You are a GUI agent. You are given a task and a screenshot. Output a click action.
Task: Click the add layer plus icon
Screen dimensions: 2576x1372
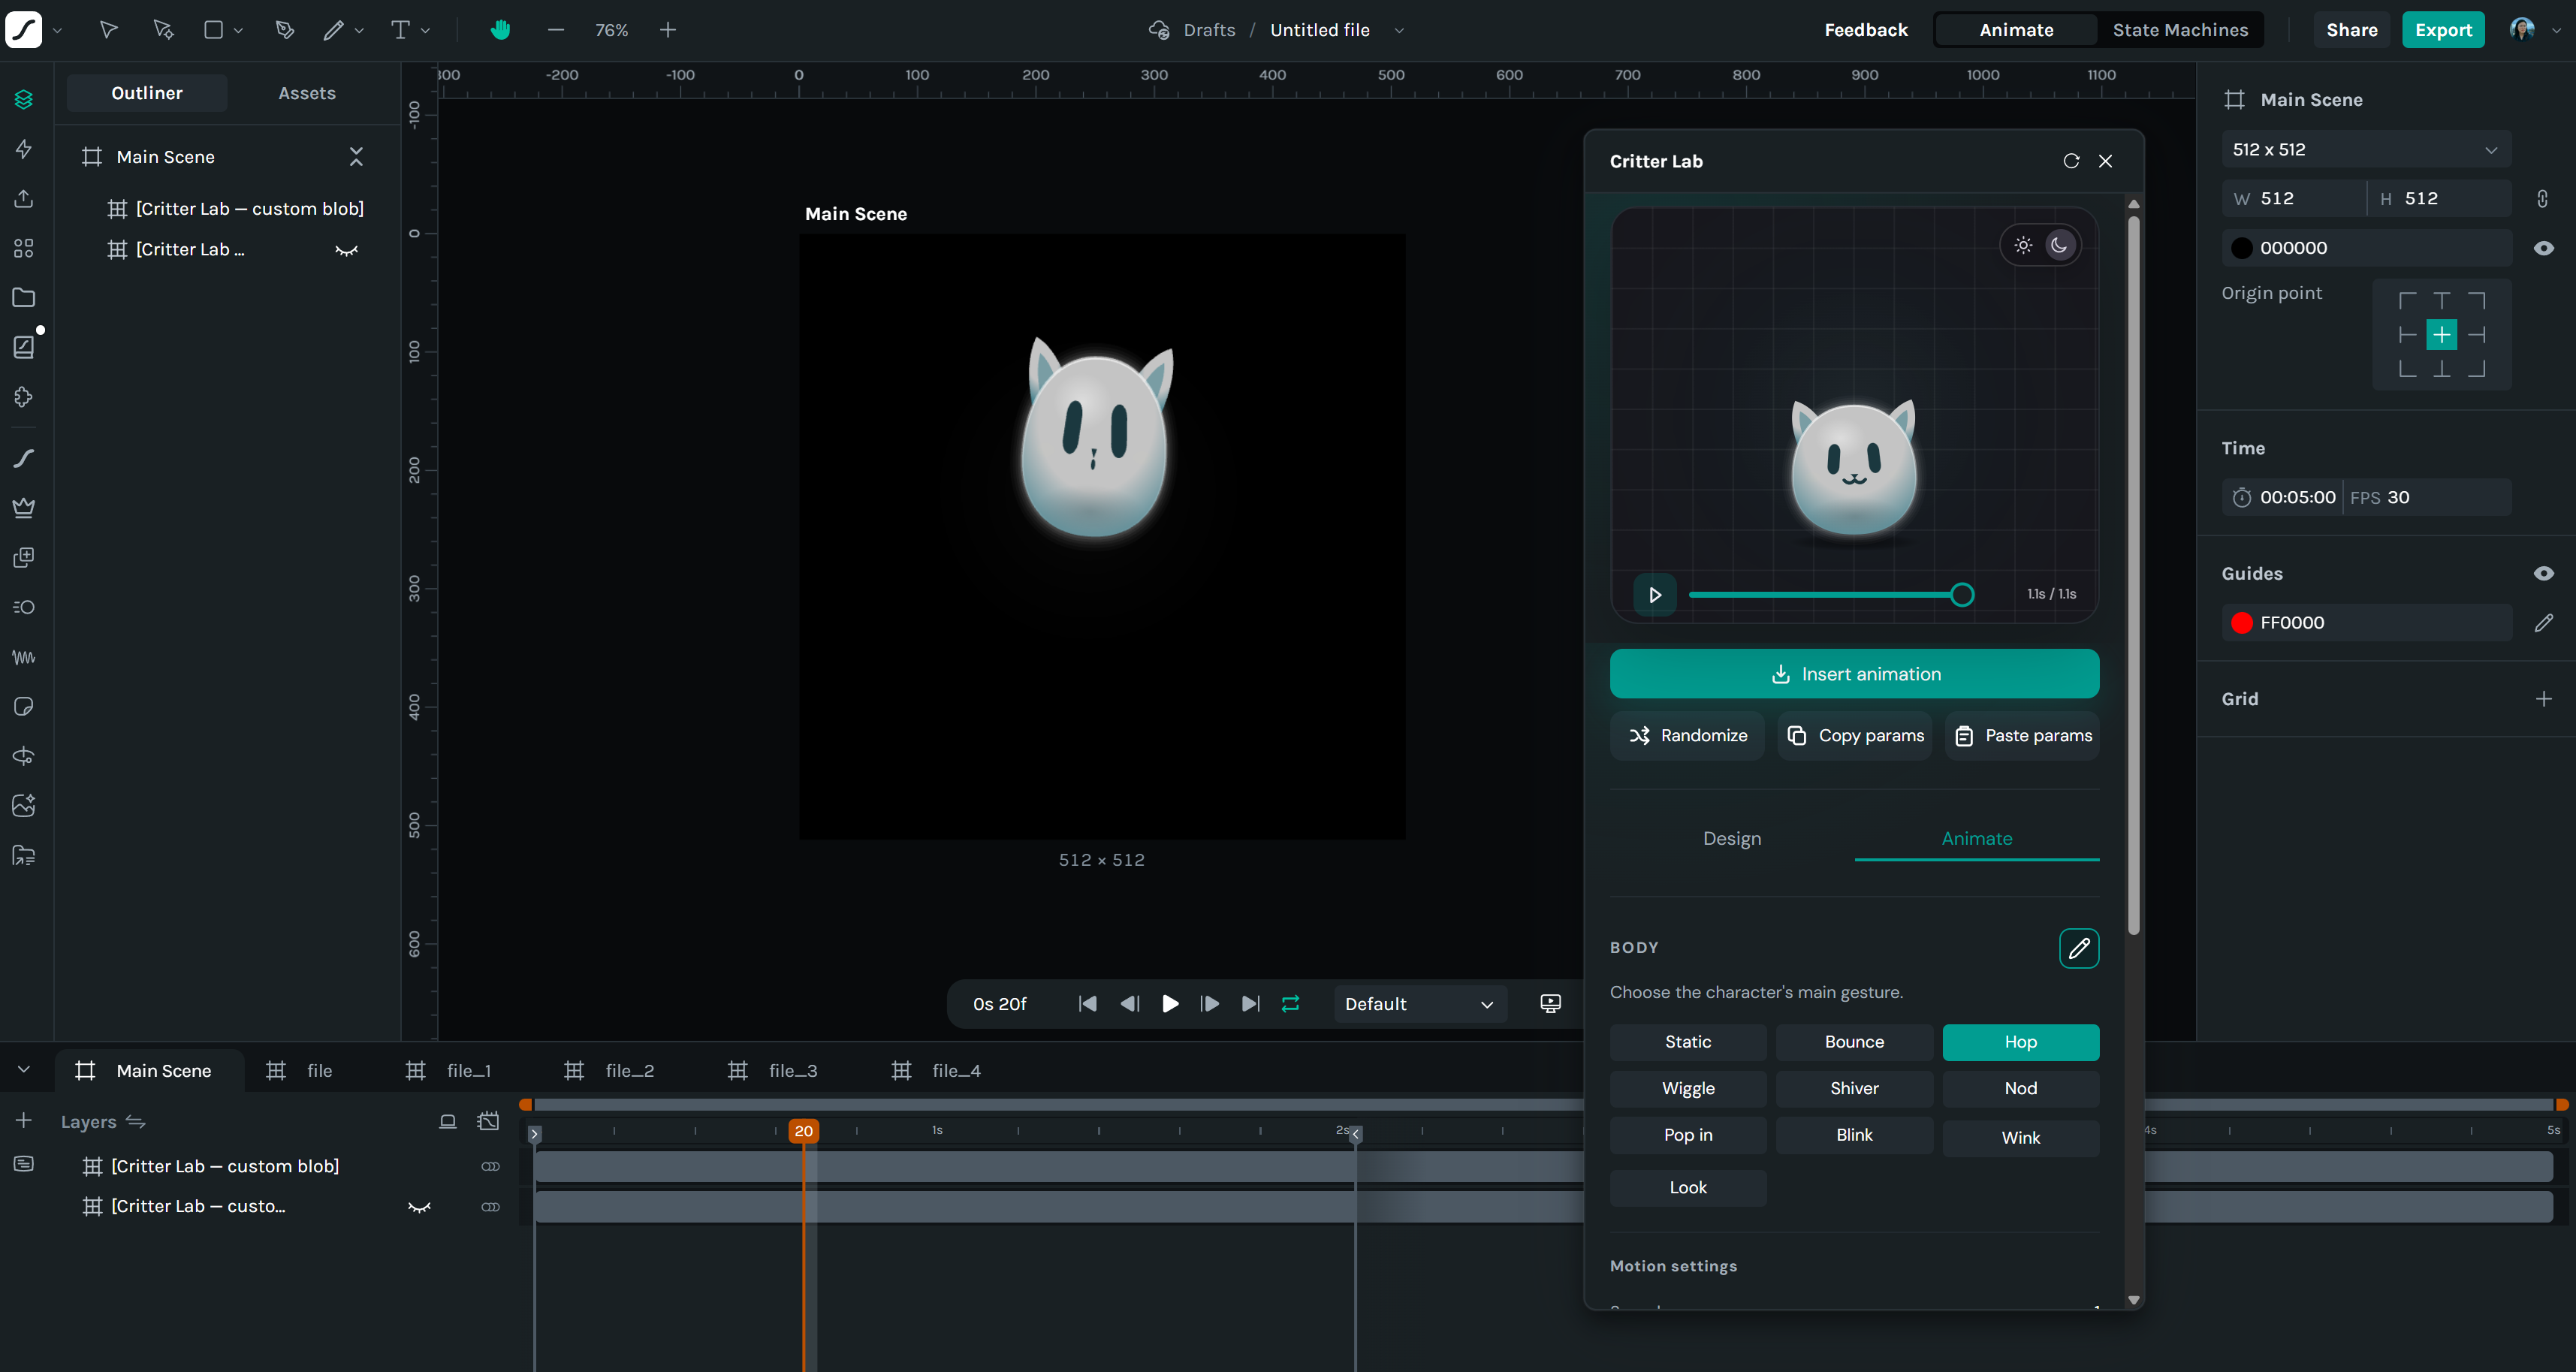click(24, 1121)
